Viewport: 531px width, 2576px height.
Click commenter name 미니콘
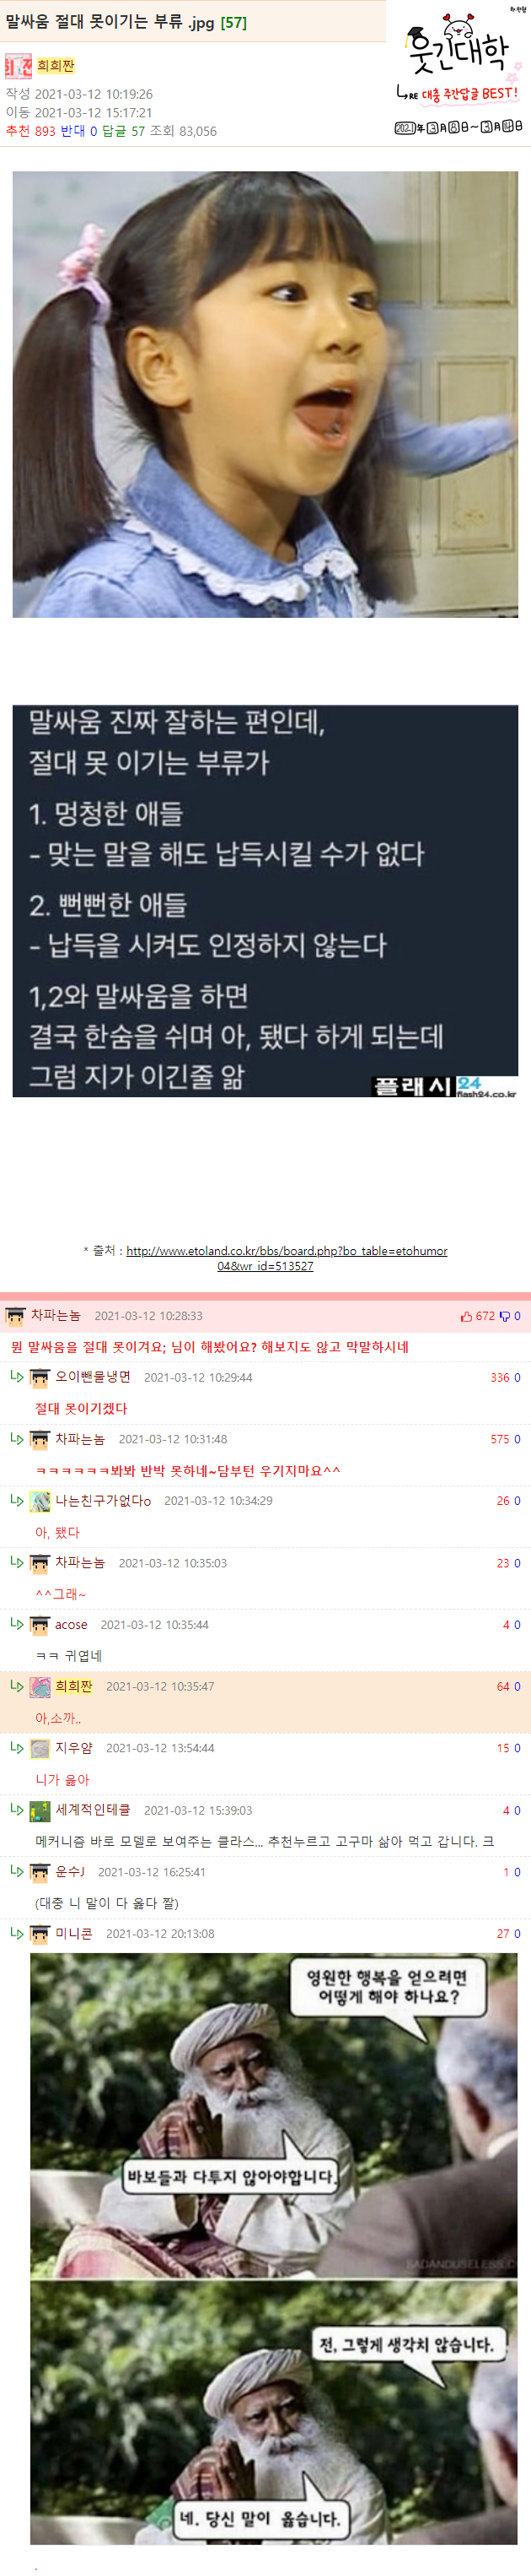[74, 1934]
